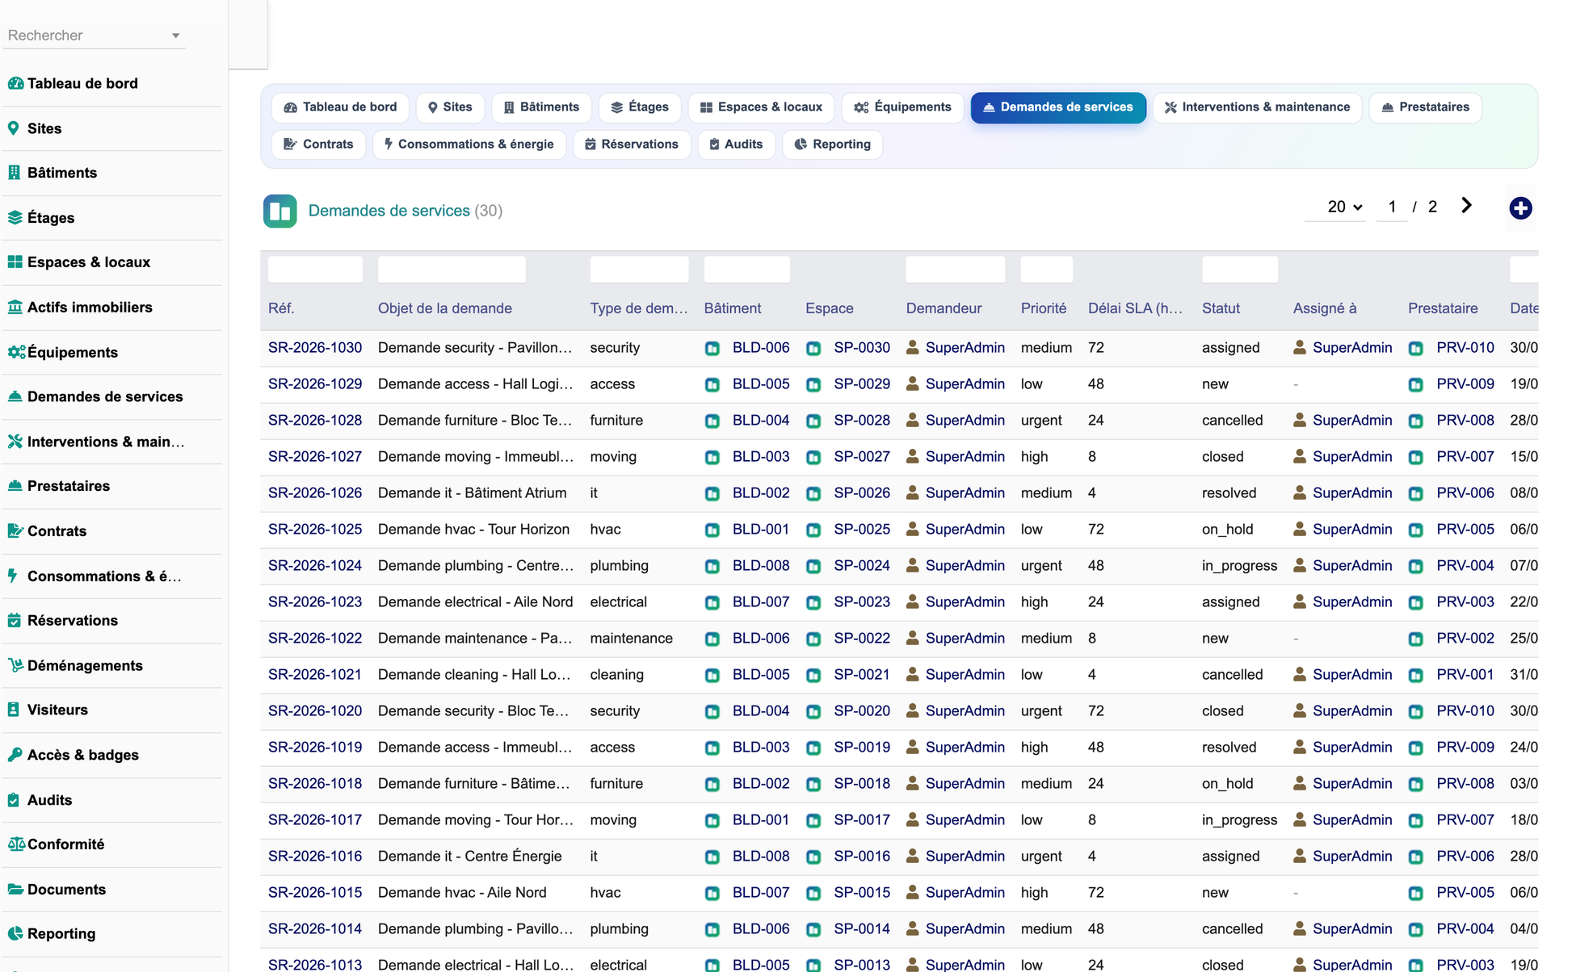Image resolution: width=1572 pixels, height=972 pixels.
Task: Click the Statut column filter field
Action: coord(1240,270)
